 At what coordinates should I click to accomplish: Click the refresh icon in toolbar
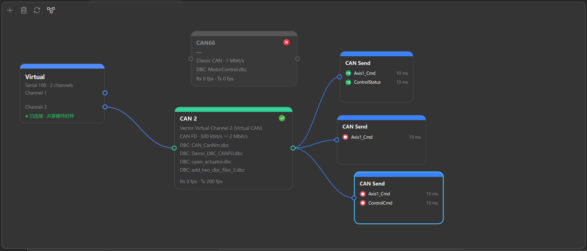pyautogui.click(x=37, y=10)
